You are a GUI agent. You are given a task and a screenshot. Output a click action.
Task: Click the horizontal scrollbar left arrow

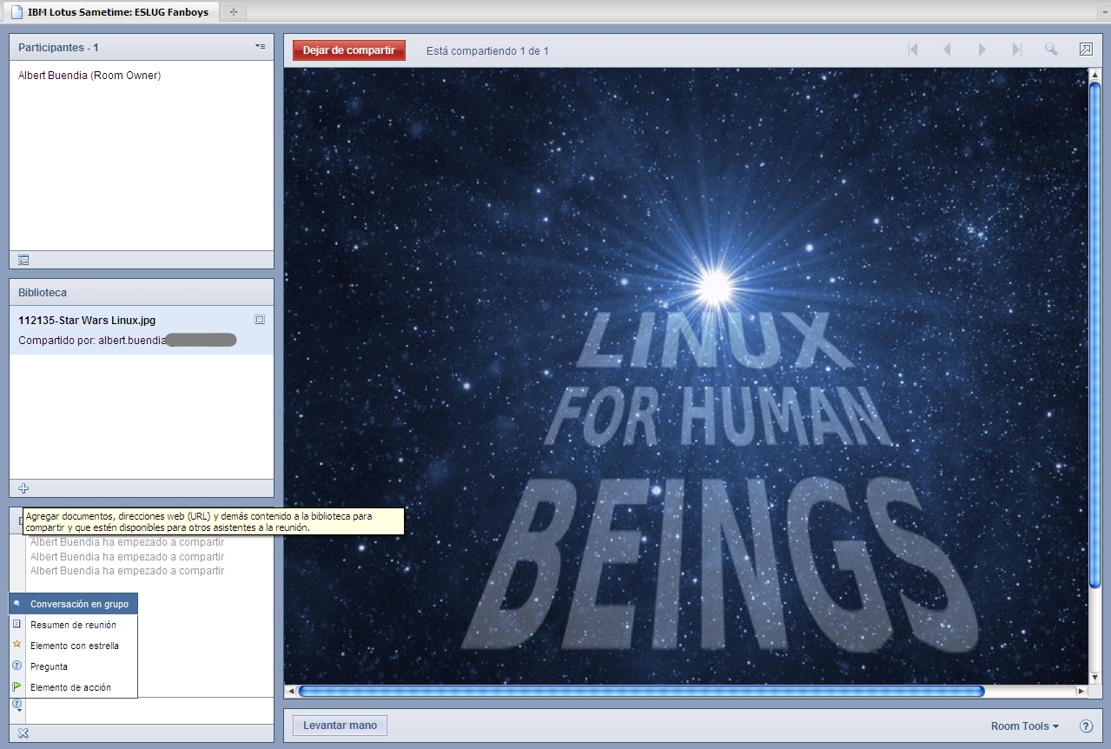[x=291, y=692]
